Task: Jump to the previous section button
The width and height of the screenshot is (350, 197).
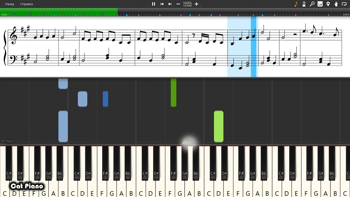Action: 162,4
